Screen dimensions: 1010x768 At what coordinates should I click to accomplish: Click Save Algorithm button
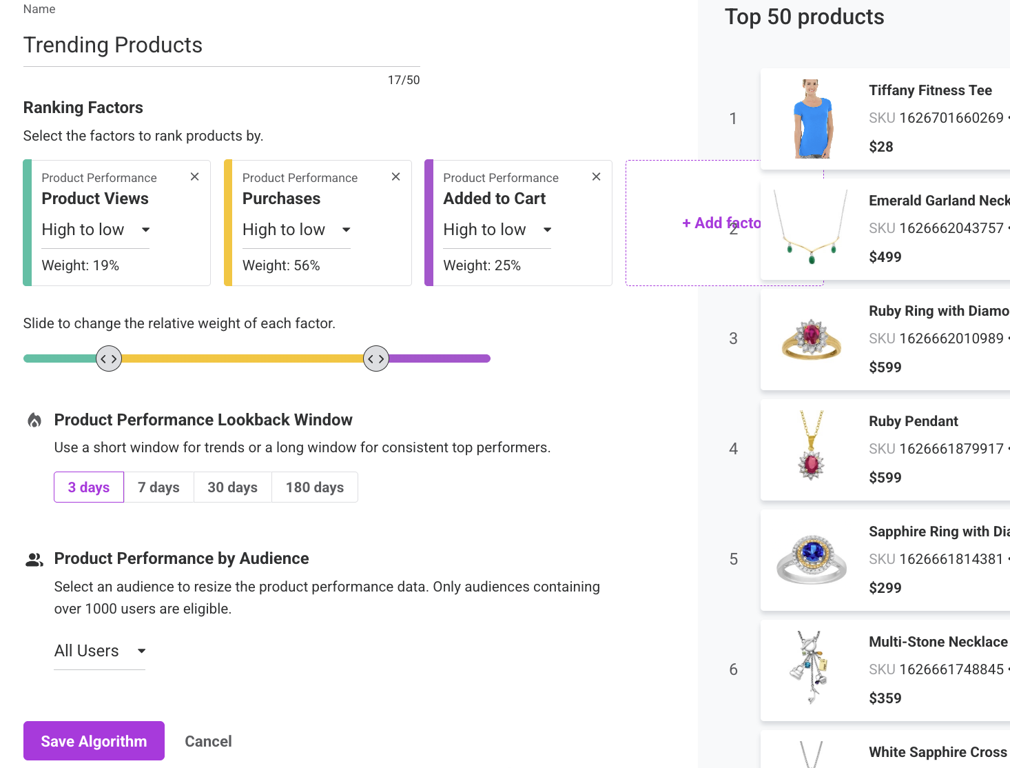pos(94,741)
